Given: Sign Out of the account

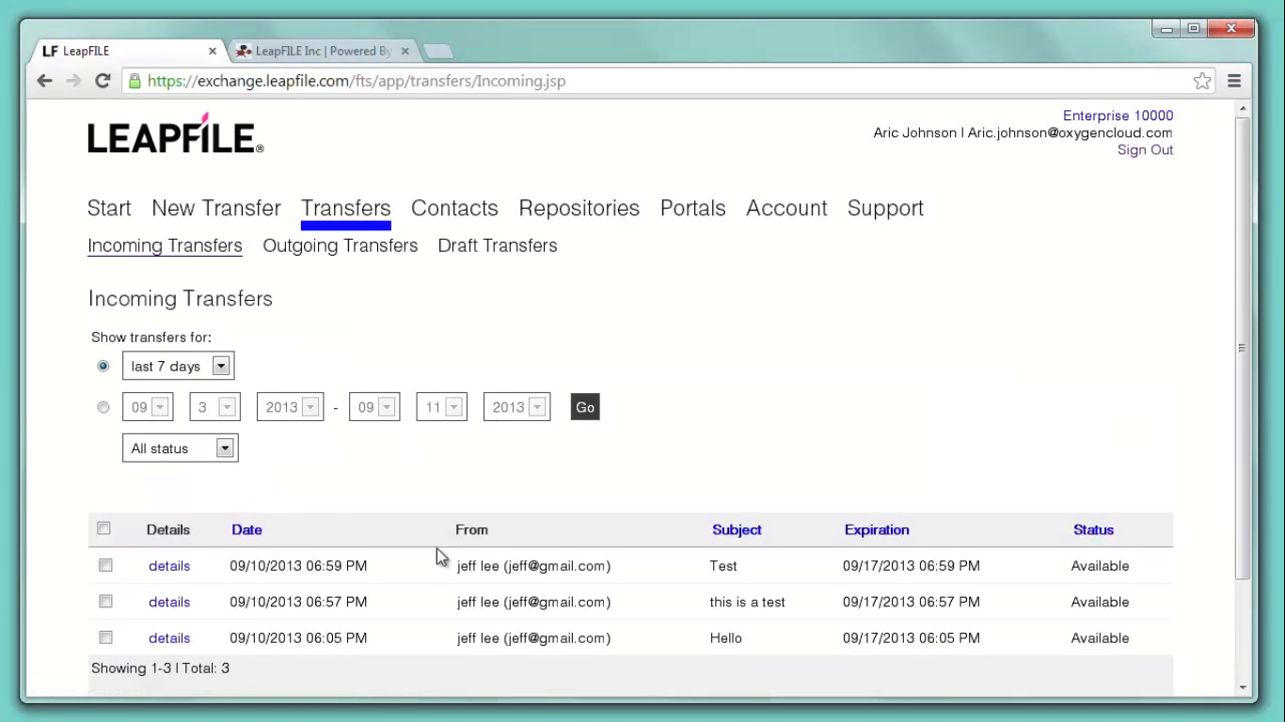Looking at the screenshot, I should [1145, 149].
